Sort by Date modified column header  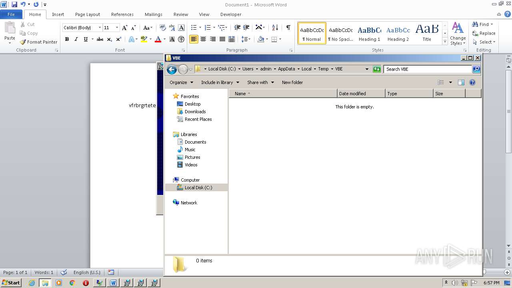click(361, 94)
